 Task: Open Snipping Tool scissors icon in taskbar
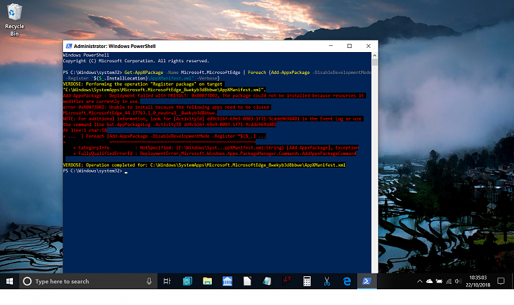pyautogui.click(x=327, y=282)
